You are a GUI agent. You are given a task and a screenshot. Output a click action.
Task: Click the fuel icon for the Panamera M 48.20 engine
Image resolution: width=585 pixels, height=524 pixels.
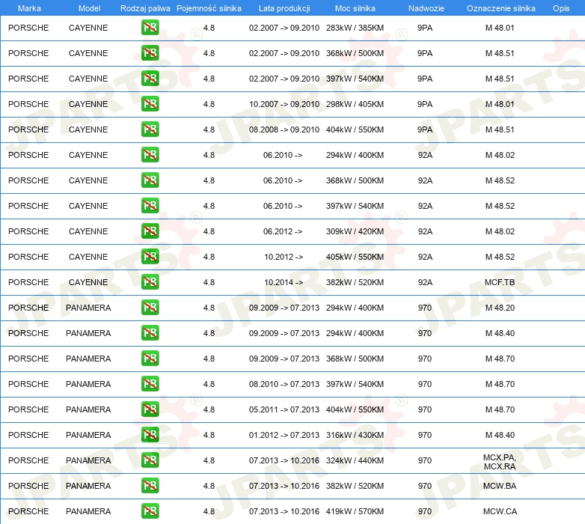click(150, 308)
